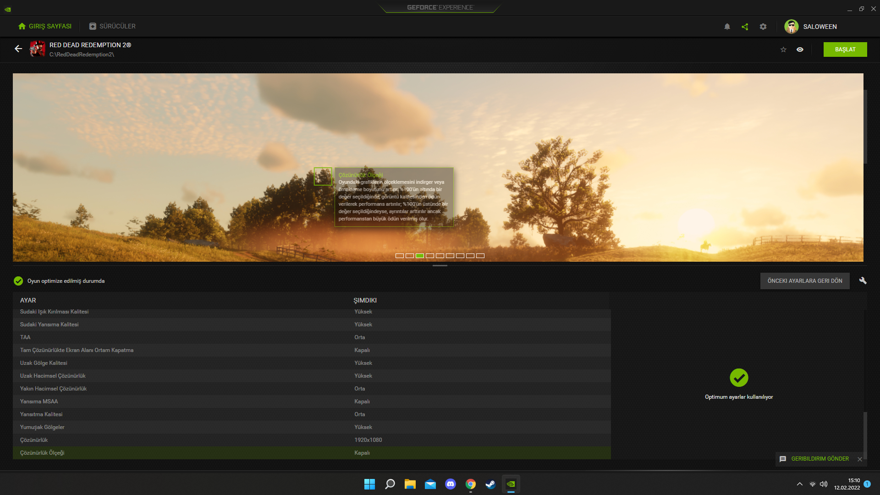Close the feedback bar

[x=860, y=459]
